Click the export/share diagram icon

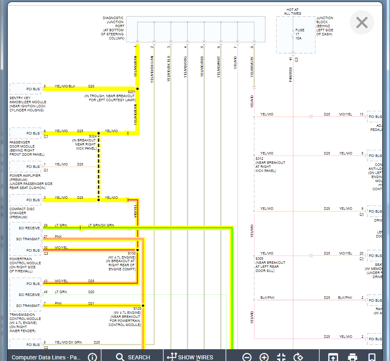[x=333, y=357]
